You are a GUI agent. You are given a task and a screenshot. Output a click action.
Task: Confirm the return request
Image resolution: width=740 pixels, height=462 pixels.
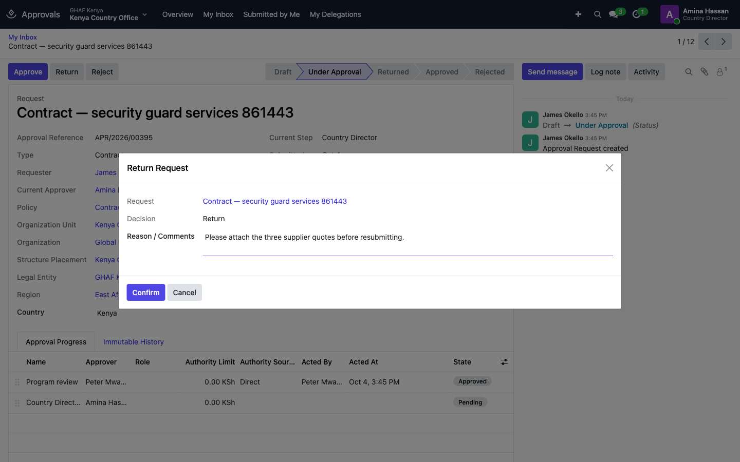pyautogui.click(x=146, y=293)
